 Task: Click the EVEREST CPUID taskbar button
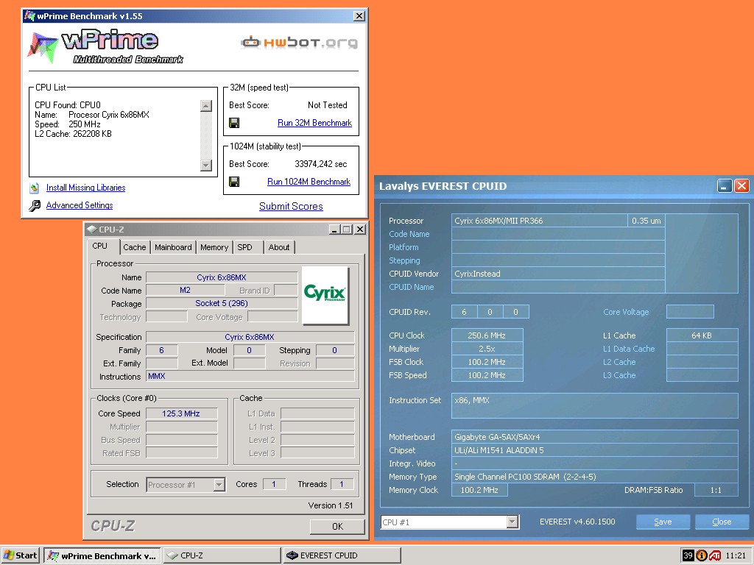342,555
